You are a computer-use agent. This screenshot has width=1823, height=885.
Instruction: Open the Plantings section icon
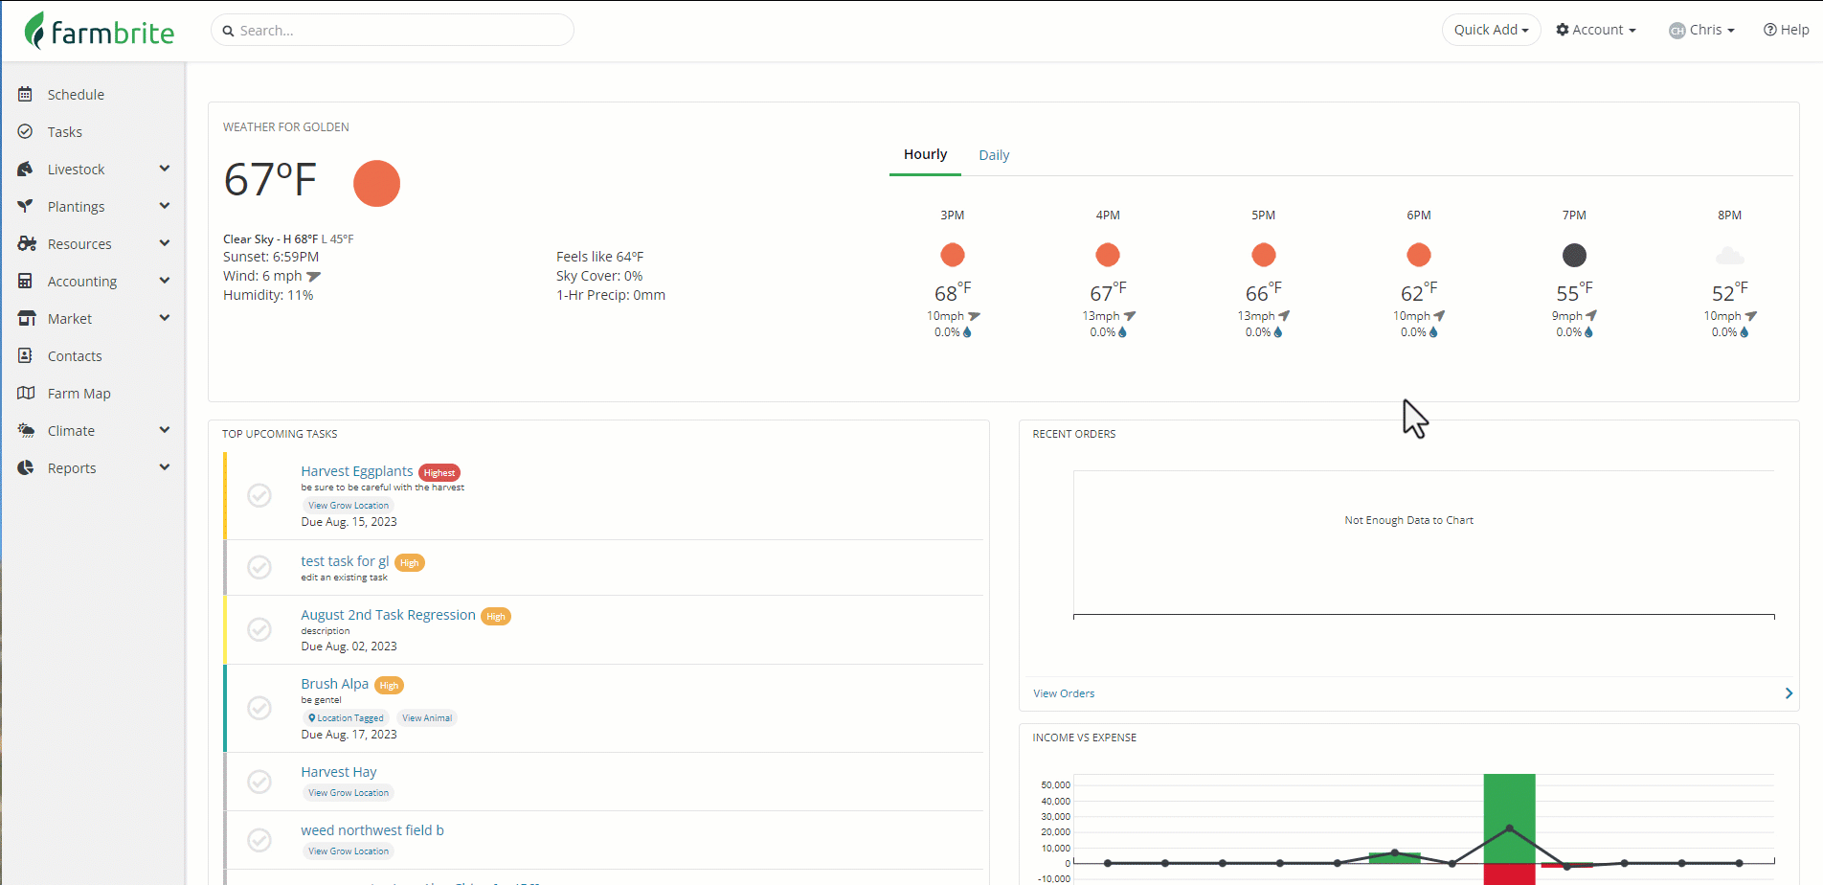(x=26, y=206)
